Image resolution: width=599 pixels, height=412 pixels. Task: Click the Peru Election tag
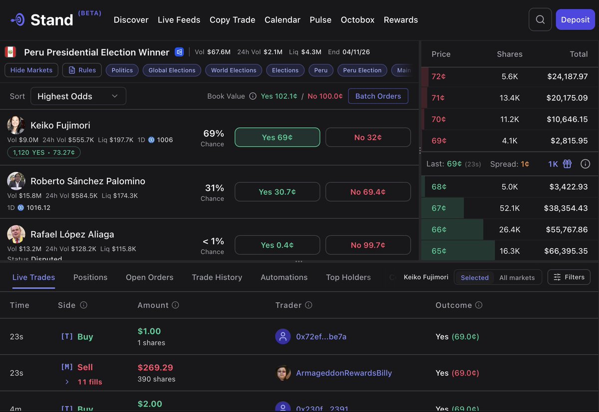coord(362,70)
